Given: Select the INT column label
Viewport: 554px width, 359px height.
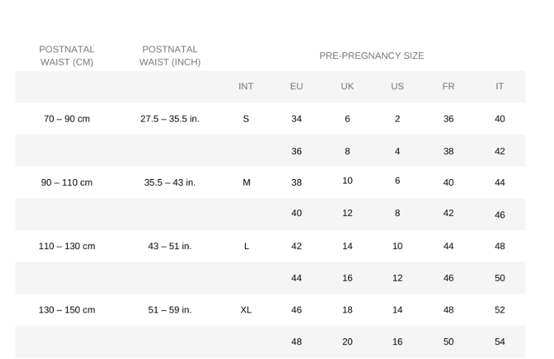Looking at the screenshot, I should [246, 87].
